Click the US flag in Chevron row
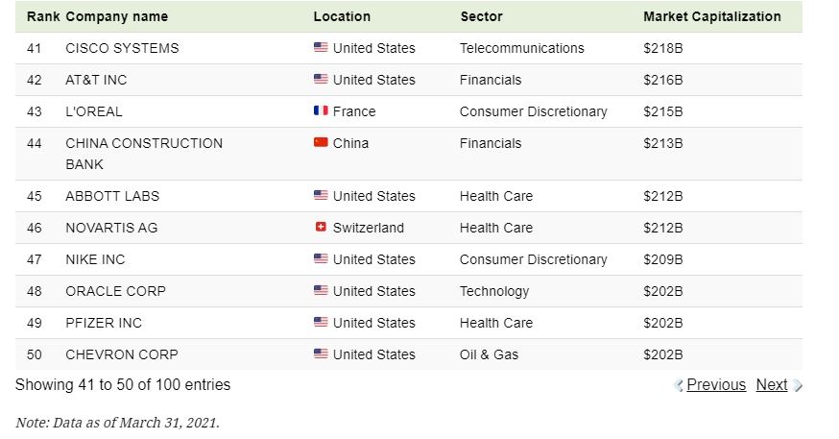This screenshot has height=439, width=839. point(321,354)
